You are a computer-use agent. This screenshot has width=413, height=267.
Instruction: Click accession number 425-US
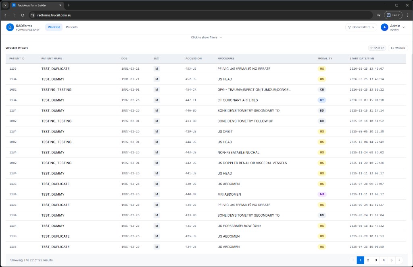click(191, 236)
